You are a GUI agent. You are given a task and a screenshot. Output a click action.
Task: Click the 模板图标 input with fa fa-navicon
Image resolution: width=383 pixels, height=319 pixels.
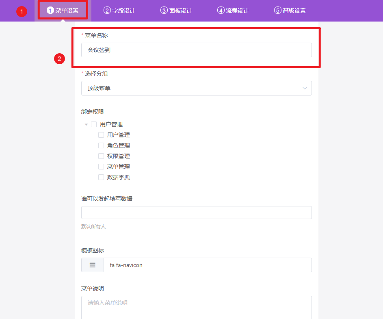(208, 265)
